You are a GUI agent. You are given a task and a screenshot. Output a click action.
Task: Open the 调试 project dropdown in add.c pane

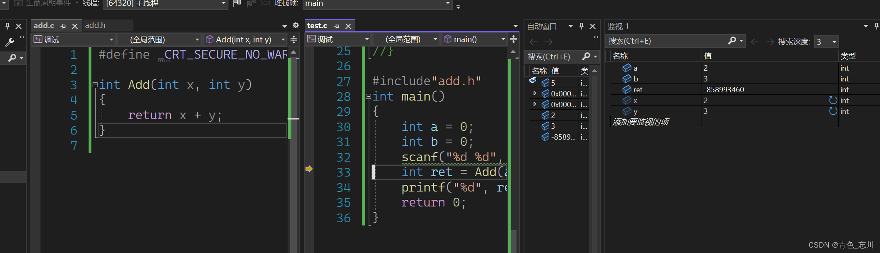tap(74, 39)
